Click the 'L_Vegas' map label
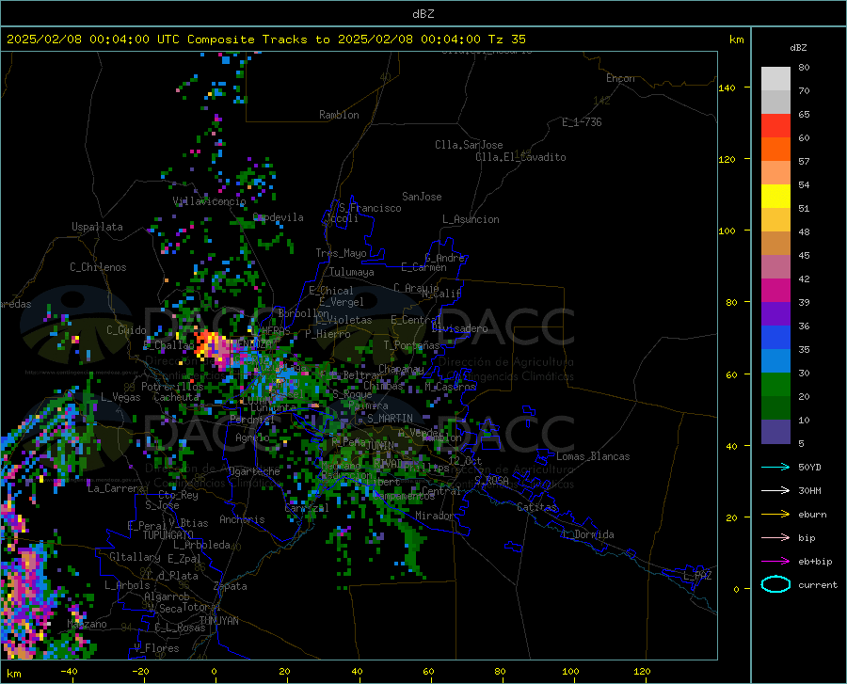 tap(120, 397)
